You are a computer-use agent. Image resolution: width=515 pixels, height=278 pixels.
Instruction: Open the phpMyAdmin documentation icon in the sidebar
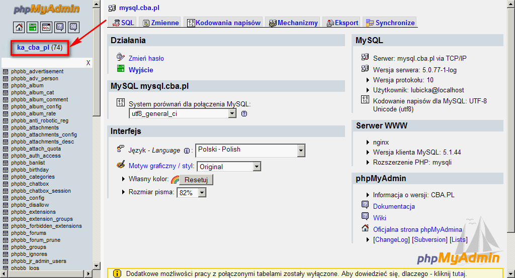60,27
